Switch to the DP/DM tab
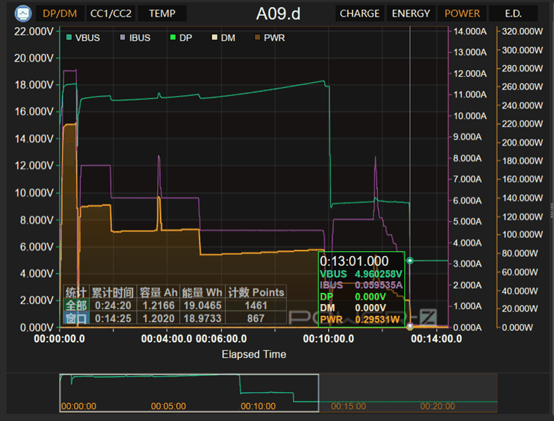This screenshot has width=554, height=421. tap(60, 13)
